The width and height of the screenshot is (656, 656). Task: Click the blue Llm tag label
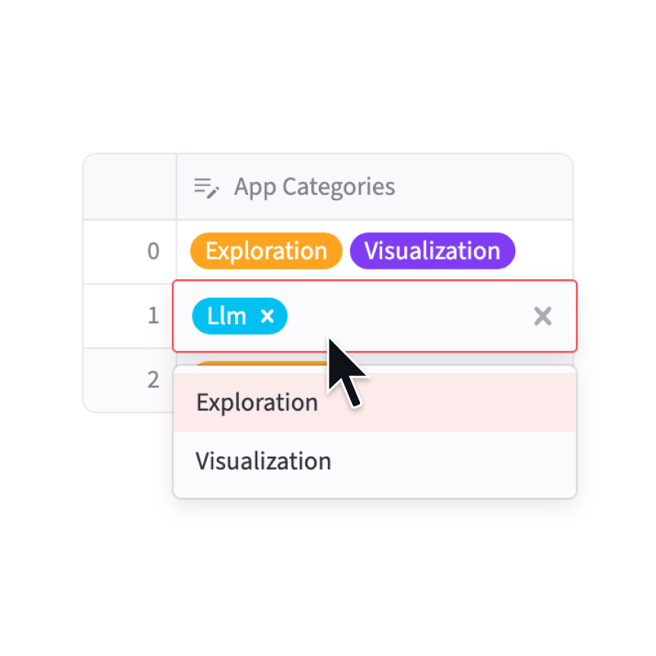[227, 316]
